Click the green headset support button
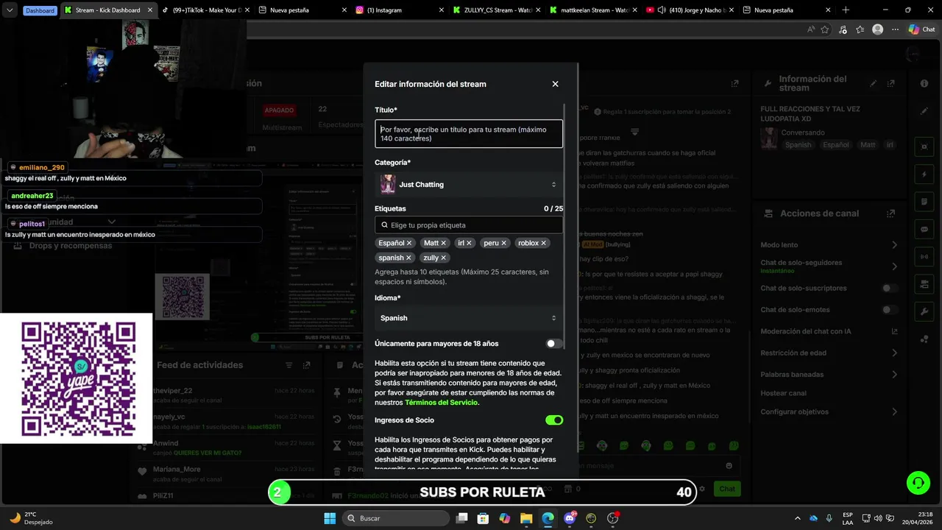942x530 pixels. coord(918,483)
